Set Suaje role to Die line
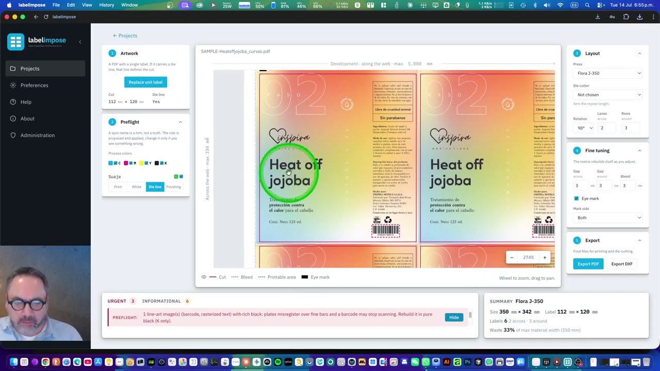Image resolution: width=660 pixels, height=371 pixels. click(155, 187)
